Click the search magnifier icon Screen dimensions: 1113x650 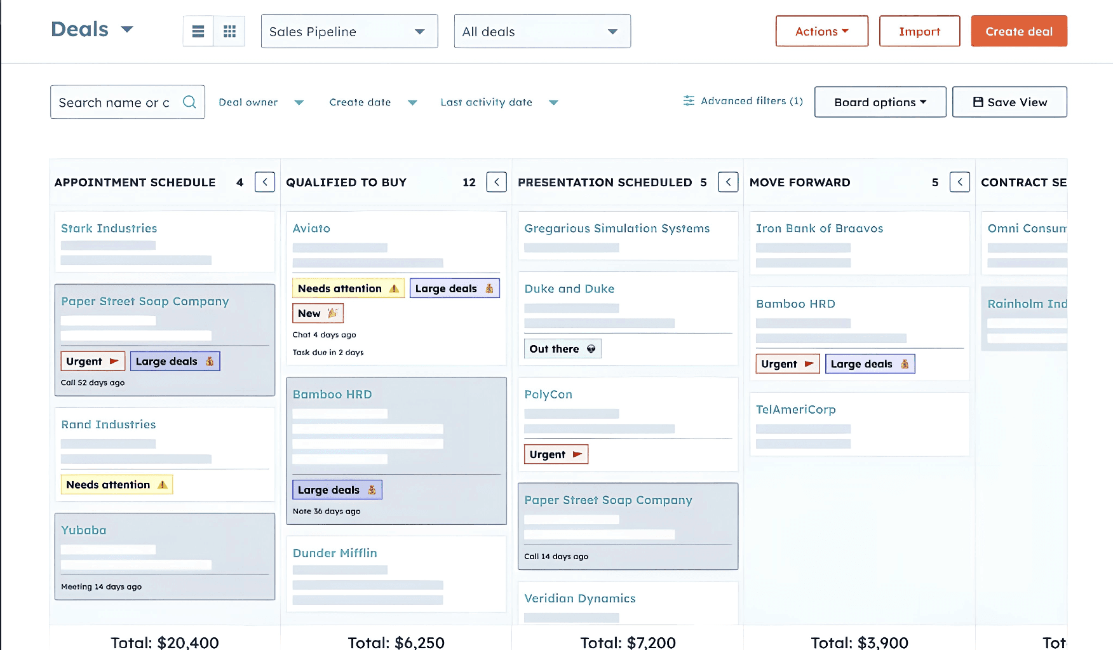(189, 102)
